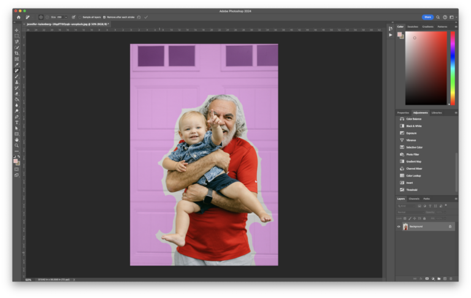The height and width of the screenshot is (298, 471).
Task: Select the Zoom tool
Action: coord(17,145)
